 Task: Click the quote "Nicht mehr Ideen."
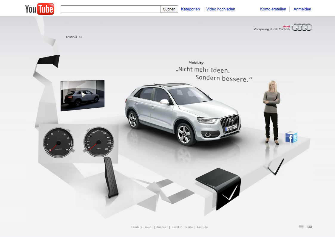coord(203,70)
